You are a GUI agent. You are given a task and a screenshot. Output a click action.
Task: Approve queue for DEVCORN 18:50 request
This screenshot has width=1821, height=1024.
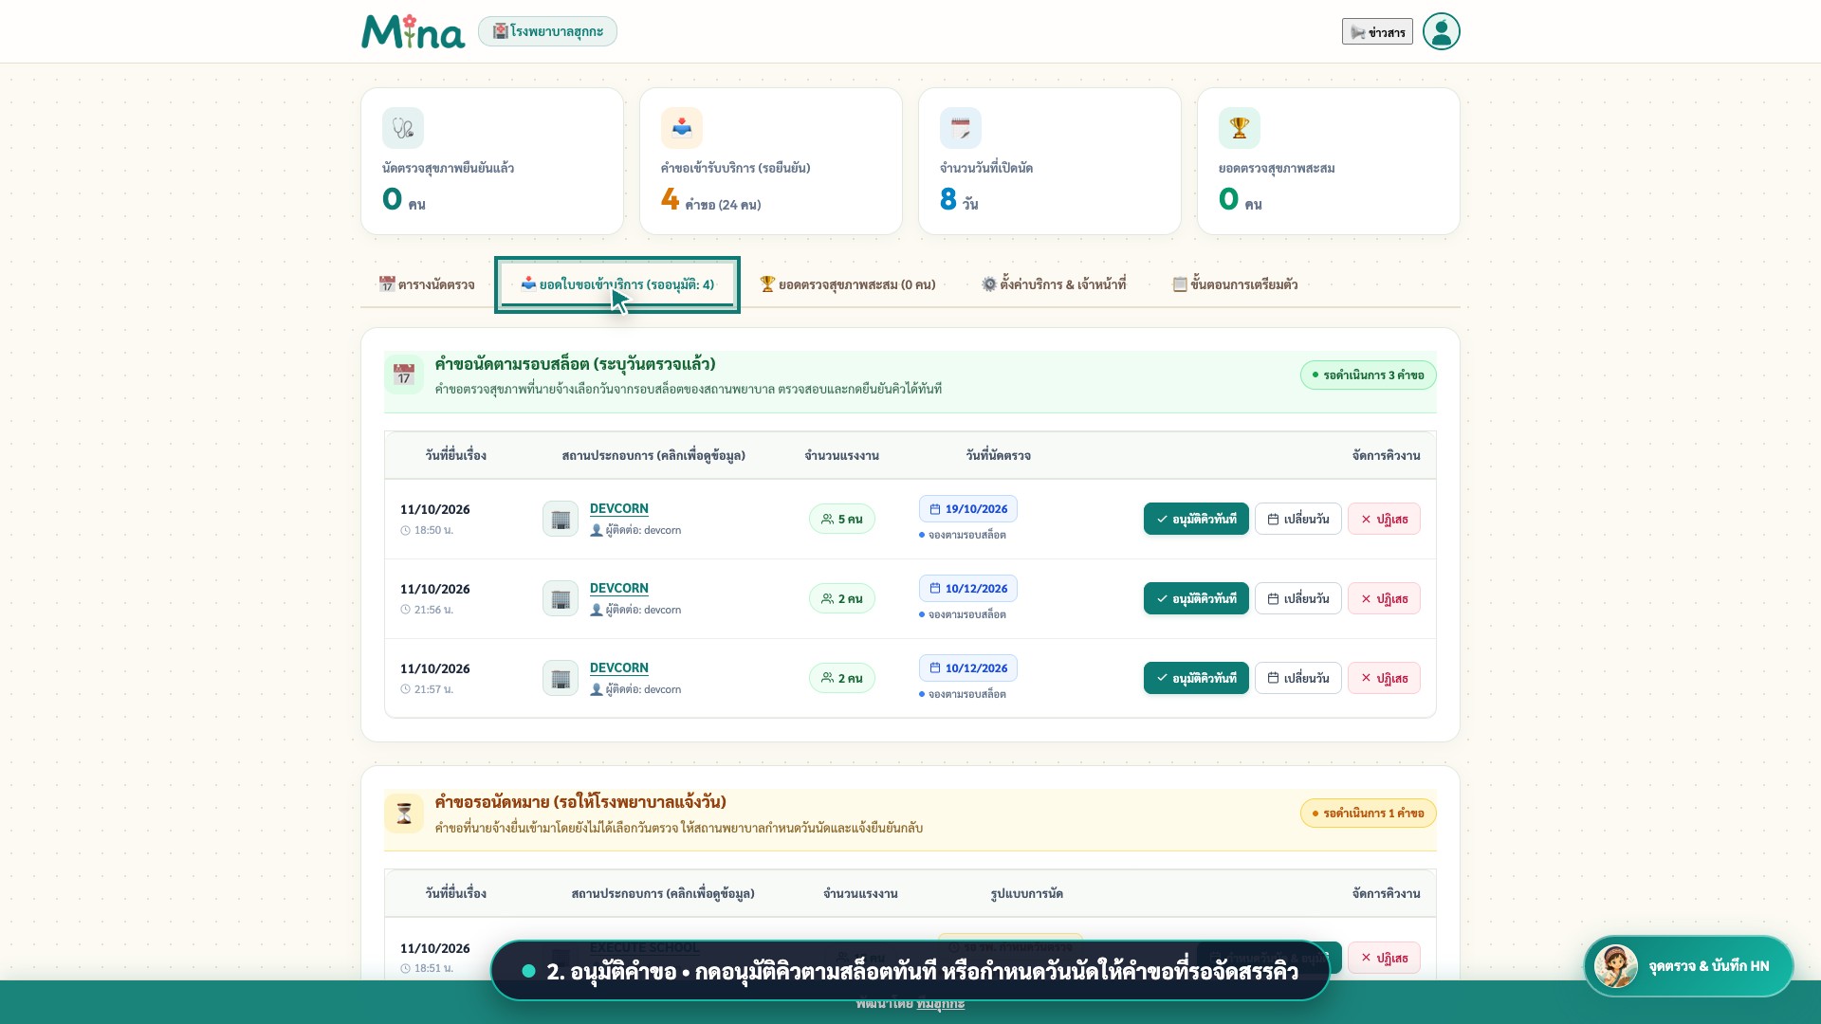point(1196,519)
